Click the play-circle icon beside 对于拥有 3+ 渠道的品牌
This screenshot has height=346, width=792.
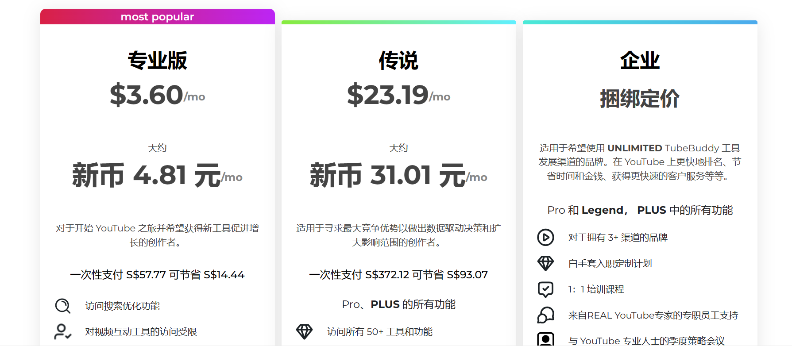click(545, 238)
